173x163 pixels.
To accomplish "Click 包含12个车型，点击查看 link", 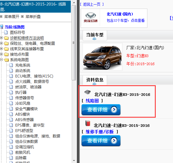I will pyautogui.click(x=126, y=20).
